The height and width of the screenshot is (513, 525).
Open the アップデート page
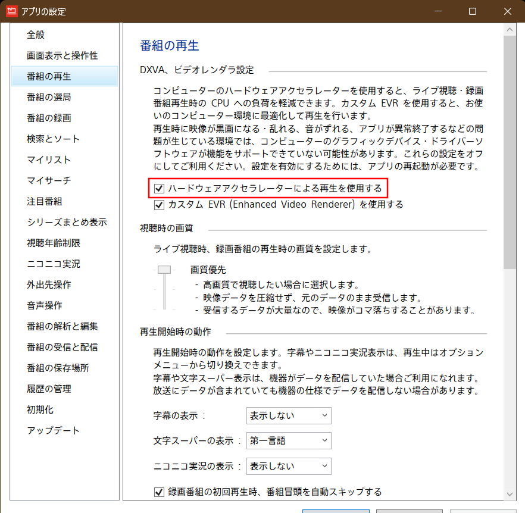(53, 430)
